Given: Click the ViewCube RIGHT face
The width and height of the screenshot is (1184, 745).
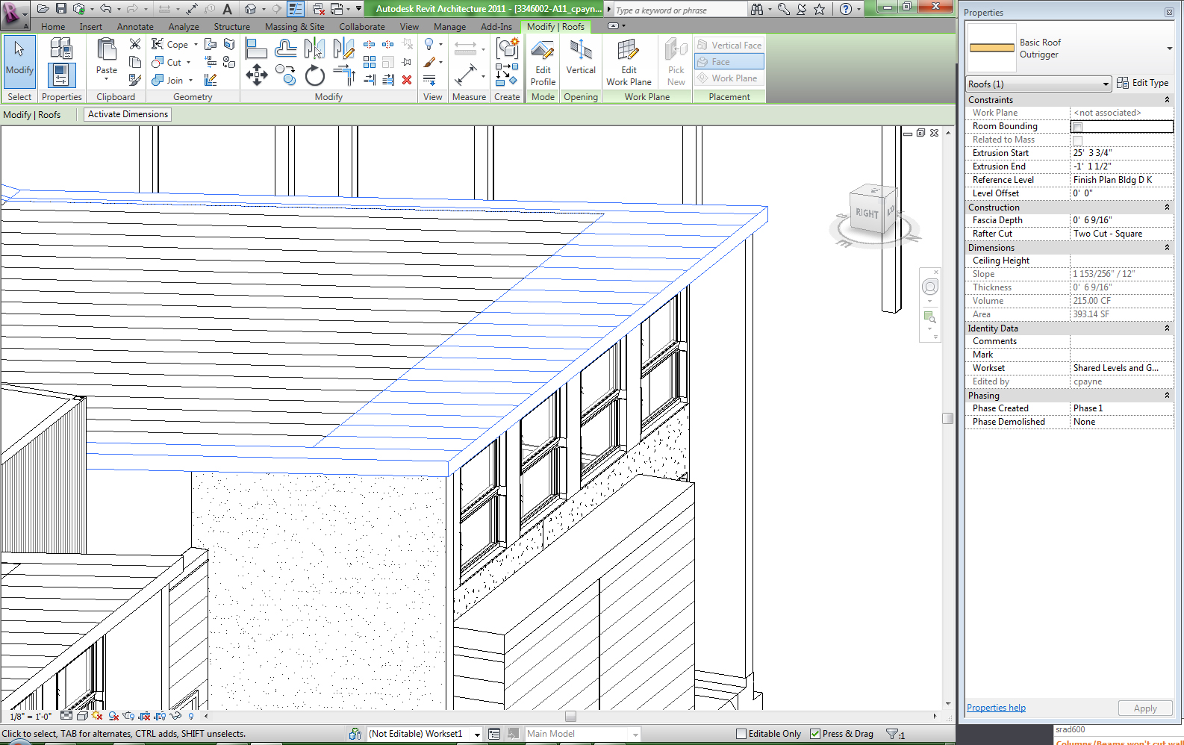Looking at the screenshot, I should coord(866,213).
